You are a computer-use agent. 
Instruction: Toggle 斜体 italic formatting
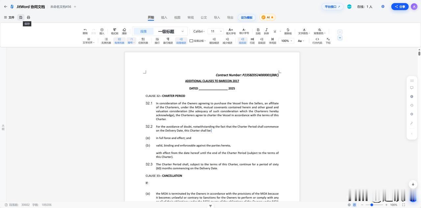point(266,31)
